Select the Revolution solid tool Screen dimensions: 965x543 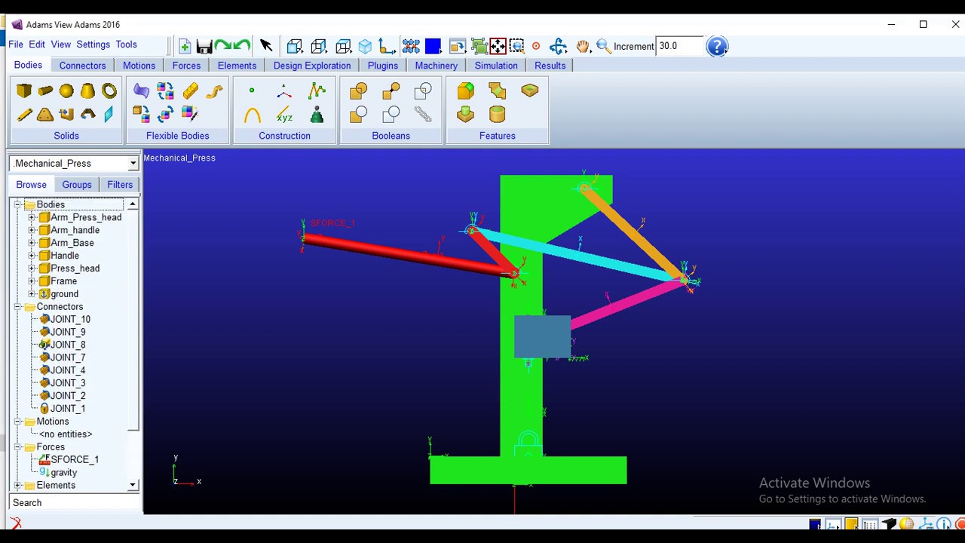(x=87, y=115)
